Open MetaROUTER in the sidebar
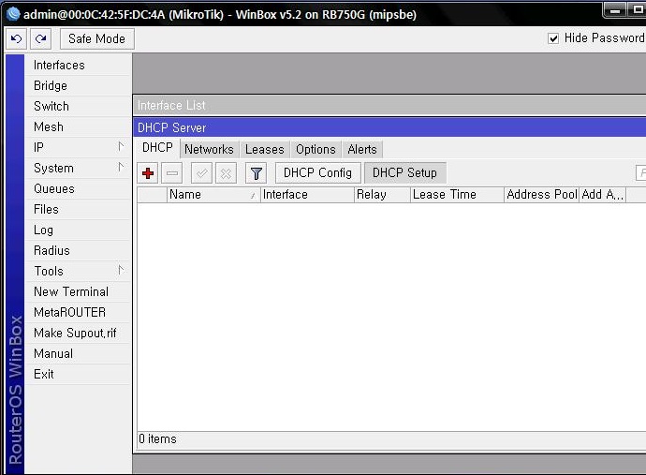 point(78,313)
